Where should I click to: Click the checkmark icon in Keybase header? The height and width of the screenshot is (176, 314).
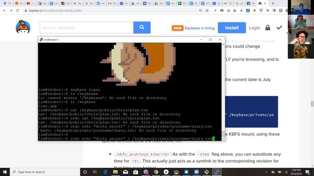pyautogui.click(x=279, y=27)
